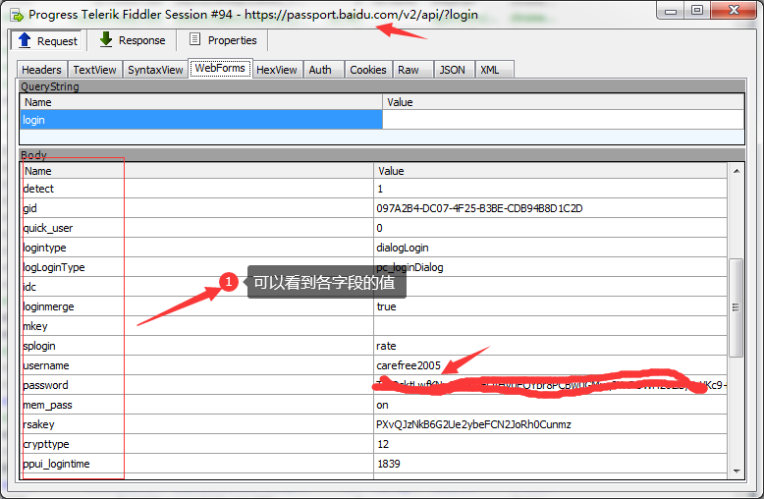Select the WebForms inspector tab
Screen dimensions: 764x499
tap(220, 68)
